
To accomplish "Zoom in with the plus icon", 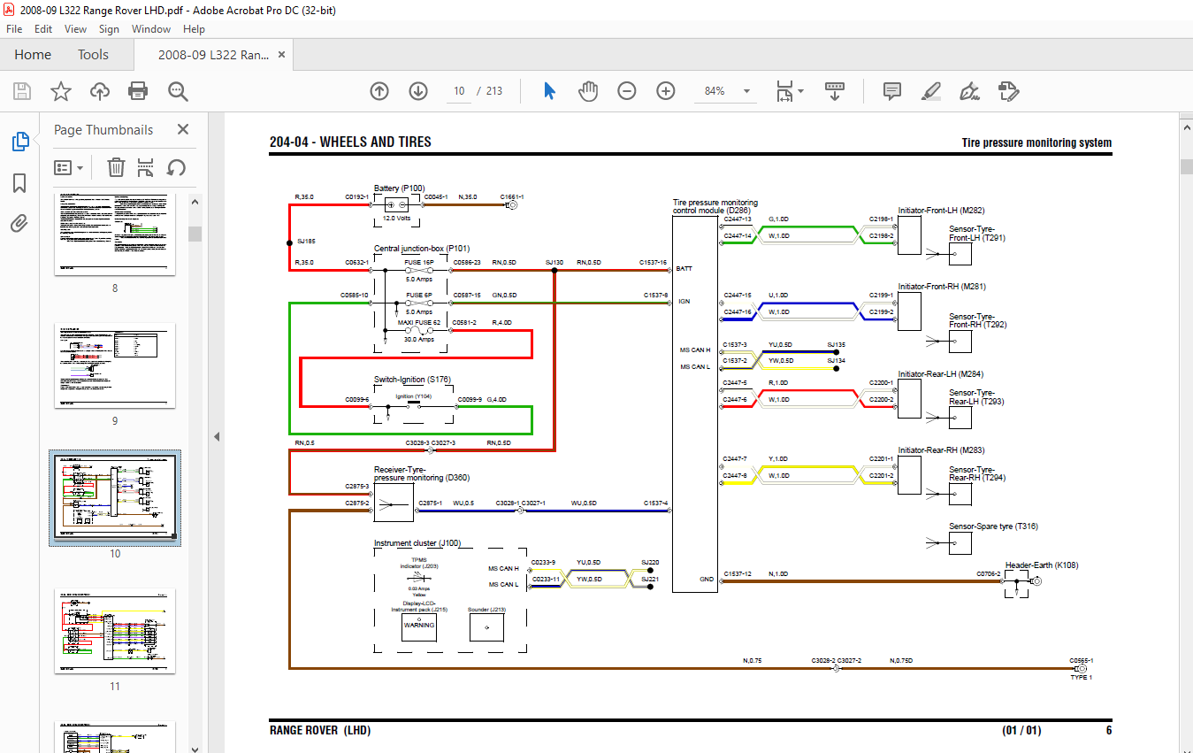I will pyautogui.click(x=666, y=91).
